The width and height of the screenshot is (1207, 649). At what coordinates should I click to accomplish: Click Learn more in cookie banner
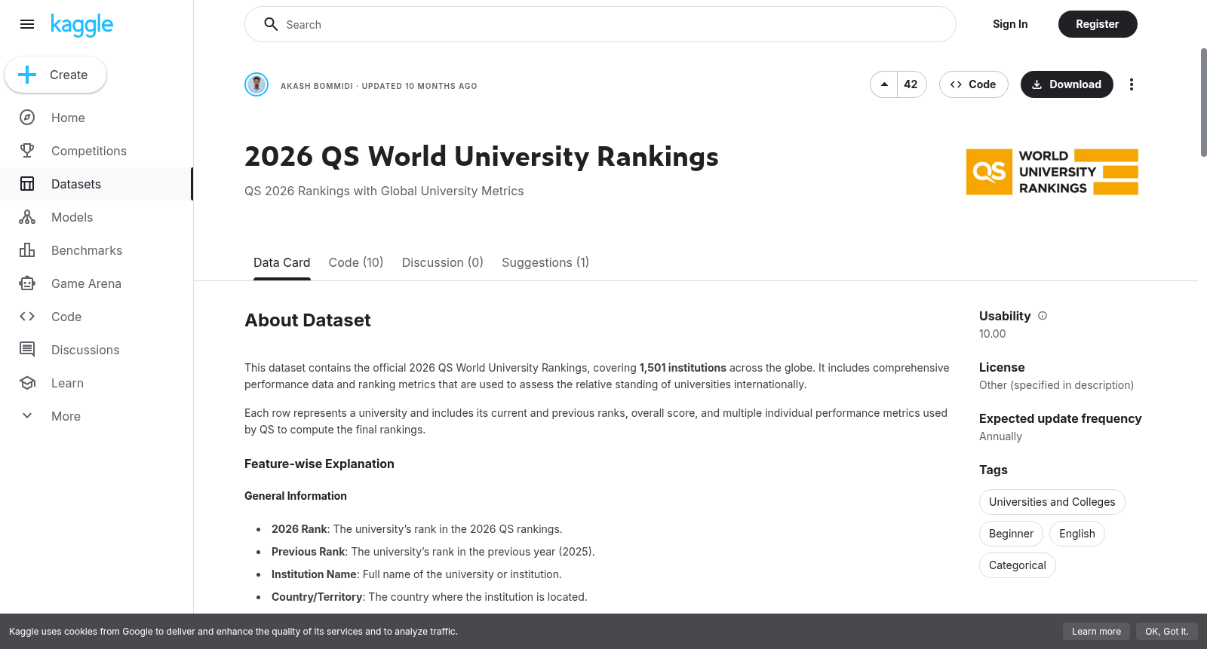pyautogui.click(x=1096, y=632)
